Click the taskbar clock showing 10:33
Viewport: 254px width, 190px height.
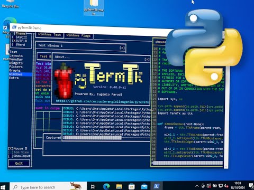(238, 186)
